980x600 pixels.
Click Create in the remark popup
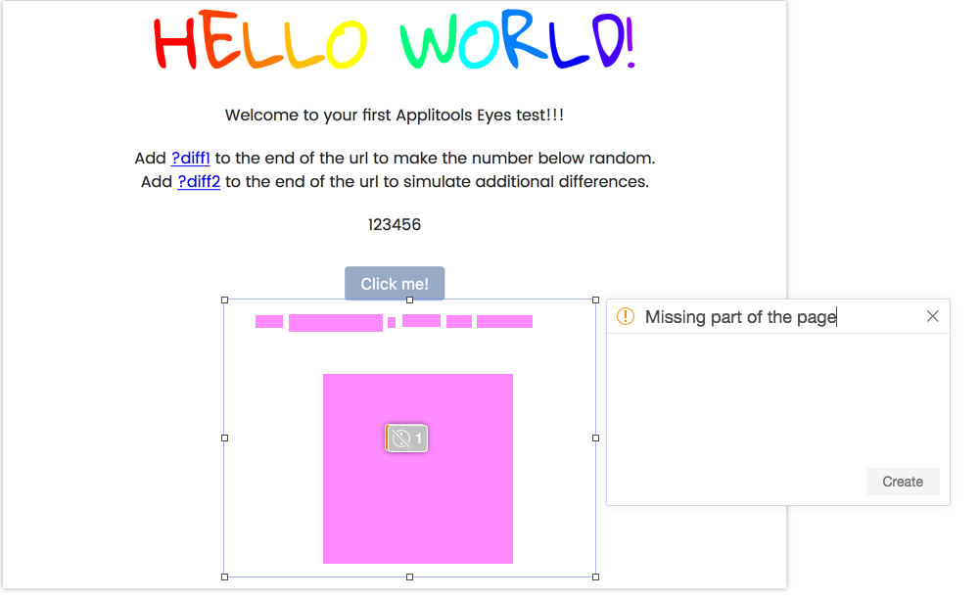903,482
